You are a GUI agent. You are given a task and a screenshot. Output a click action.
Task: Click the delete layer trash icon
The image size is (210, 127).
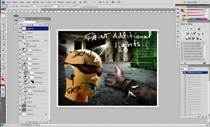(x=47, y=122)
